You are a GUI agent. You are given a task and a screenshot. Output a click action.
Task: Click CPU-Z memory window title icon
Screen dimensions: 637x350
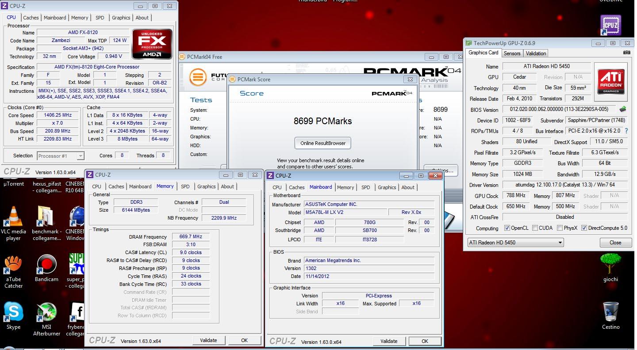(90, 175)
